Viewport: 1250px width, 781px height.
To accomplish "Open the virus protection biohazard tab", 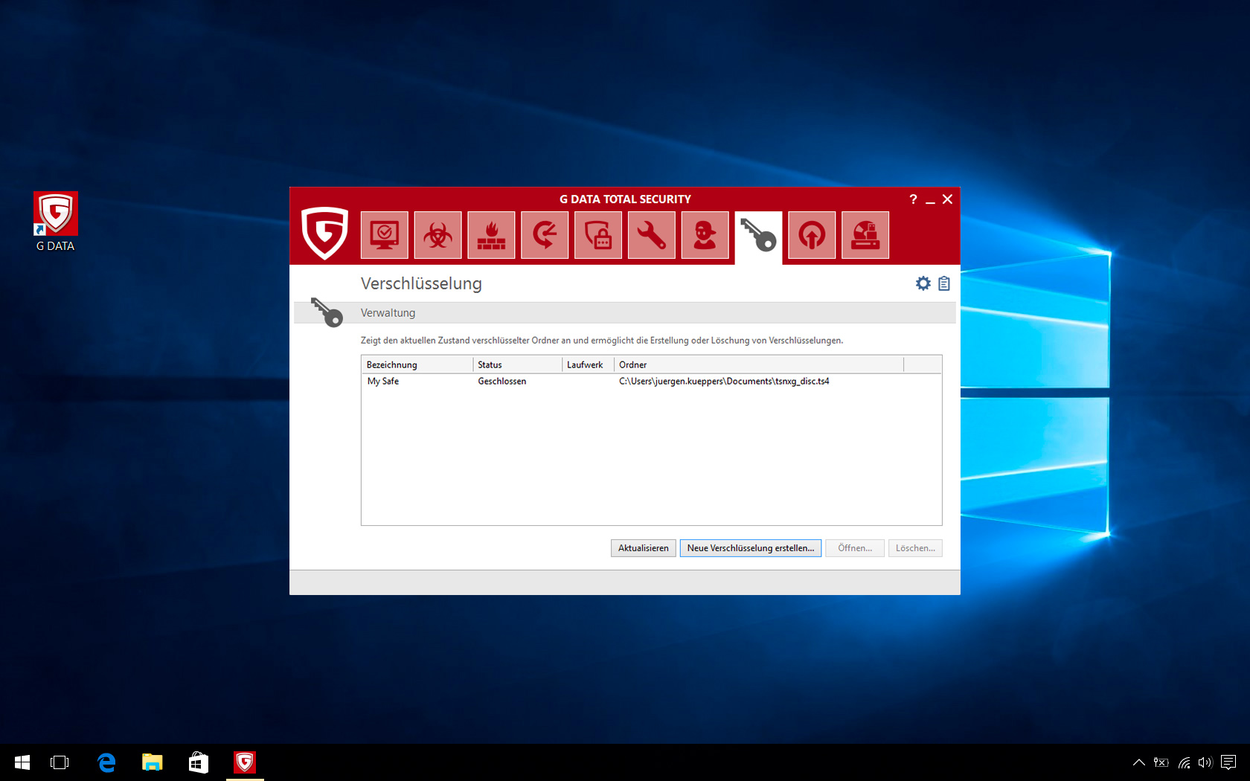I will (437, 235).
